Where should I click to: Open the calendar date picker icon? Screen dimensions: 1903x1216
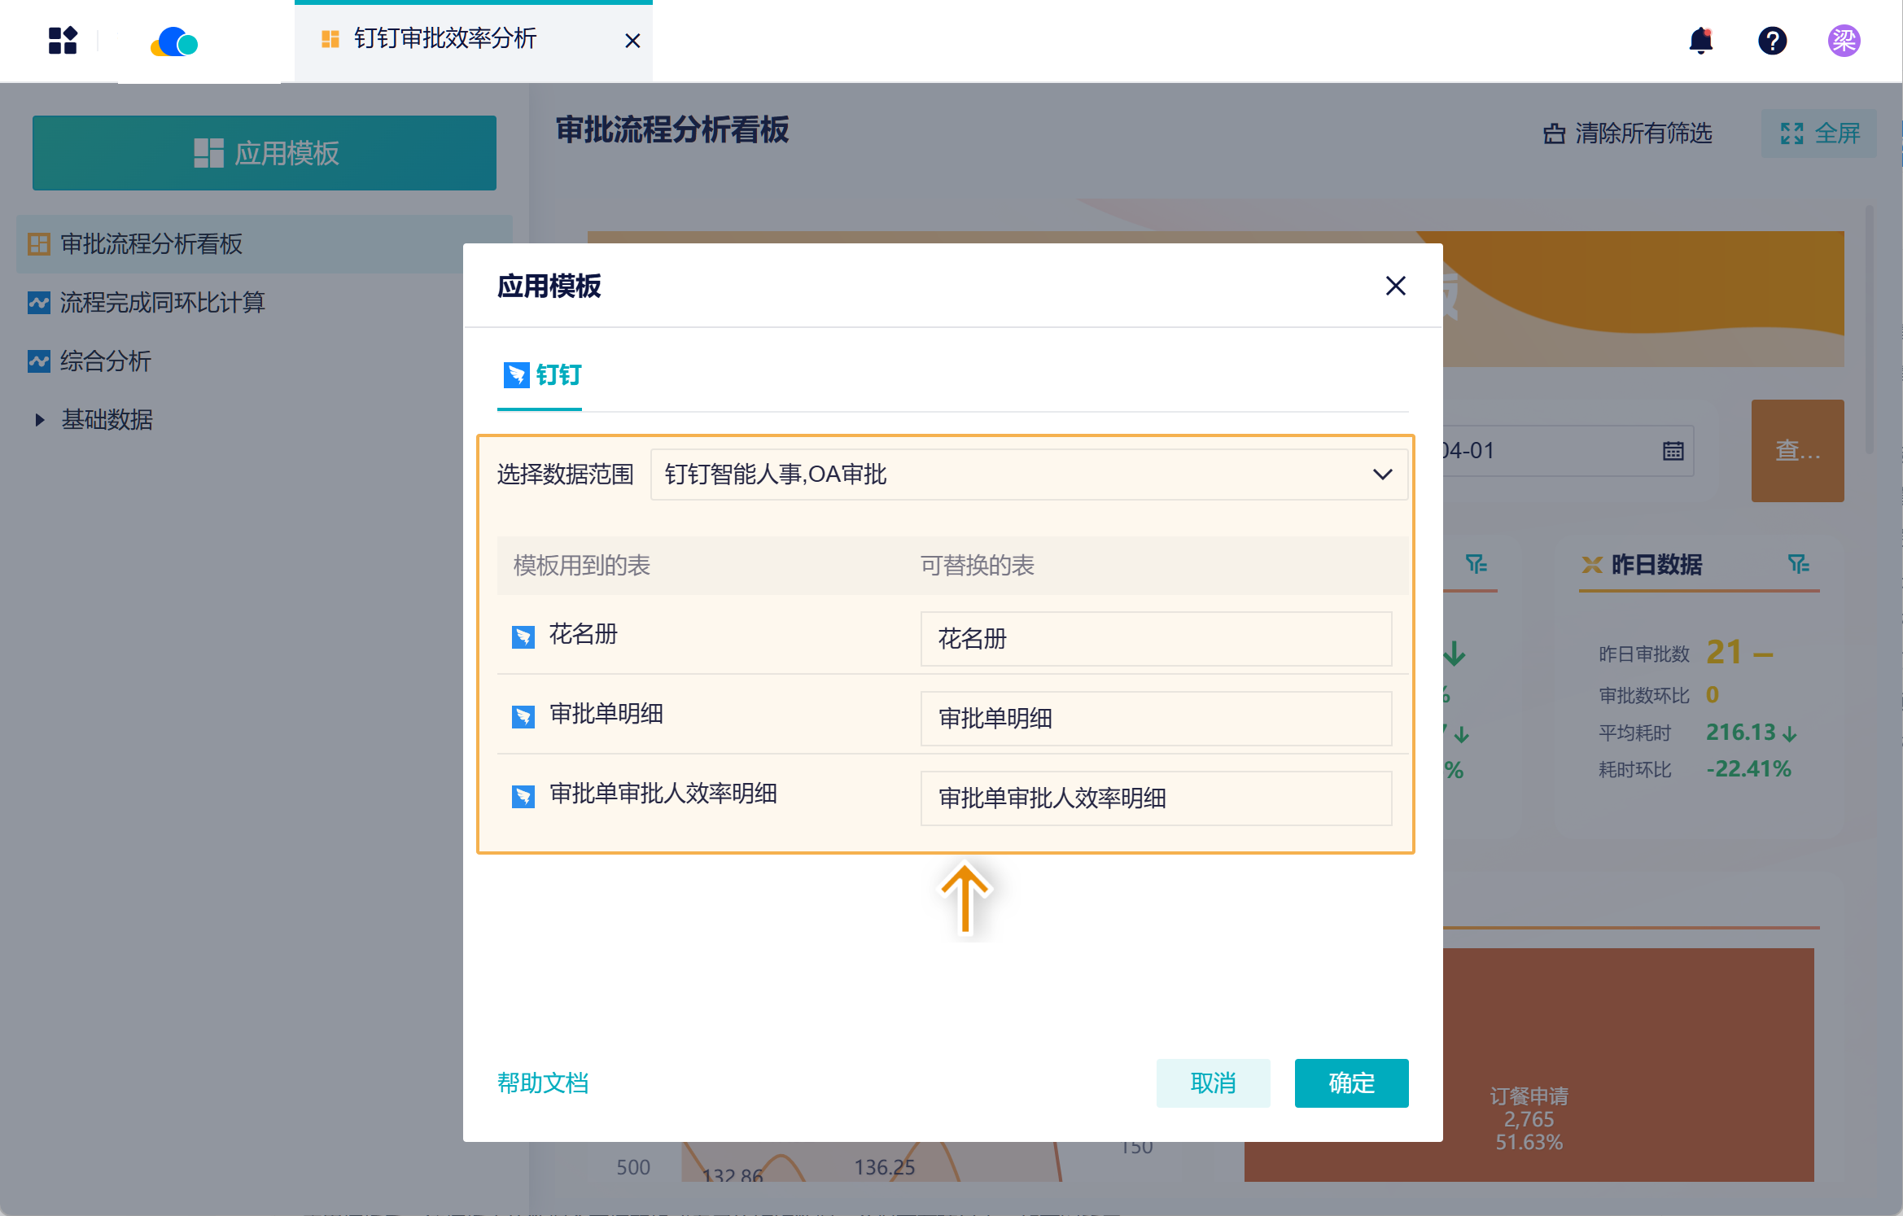point(1673,450)
